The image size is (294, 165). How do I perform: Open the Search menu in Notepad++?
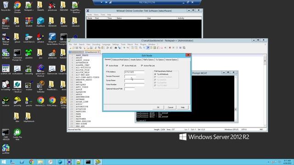pos(82,44)
